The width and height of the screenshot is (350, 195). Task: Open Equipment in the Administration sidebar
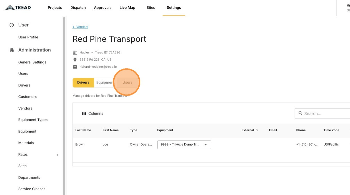[27, 131]
